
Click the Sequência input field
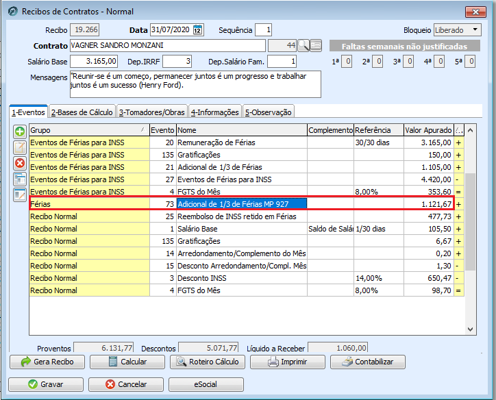click(263, 30)
